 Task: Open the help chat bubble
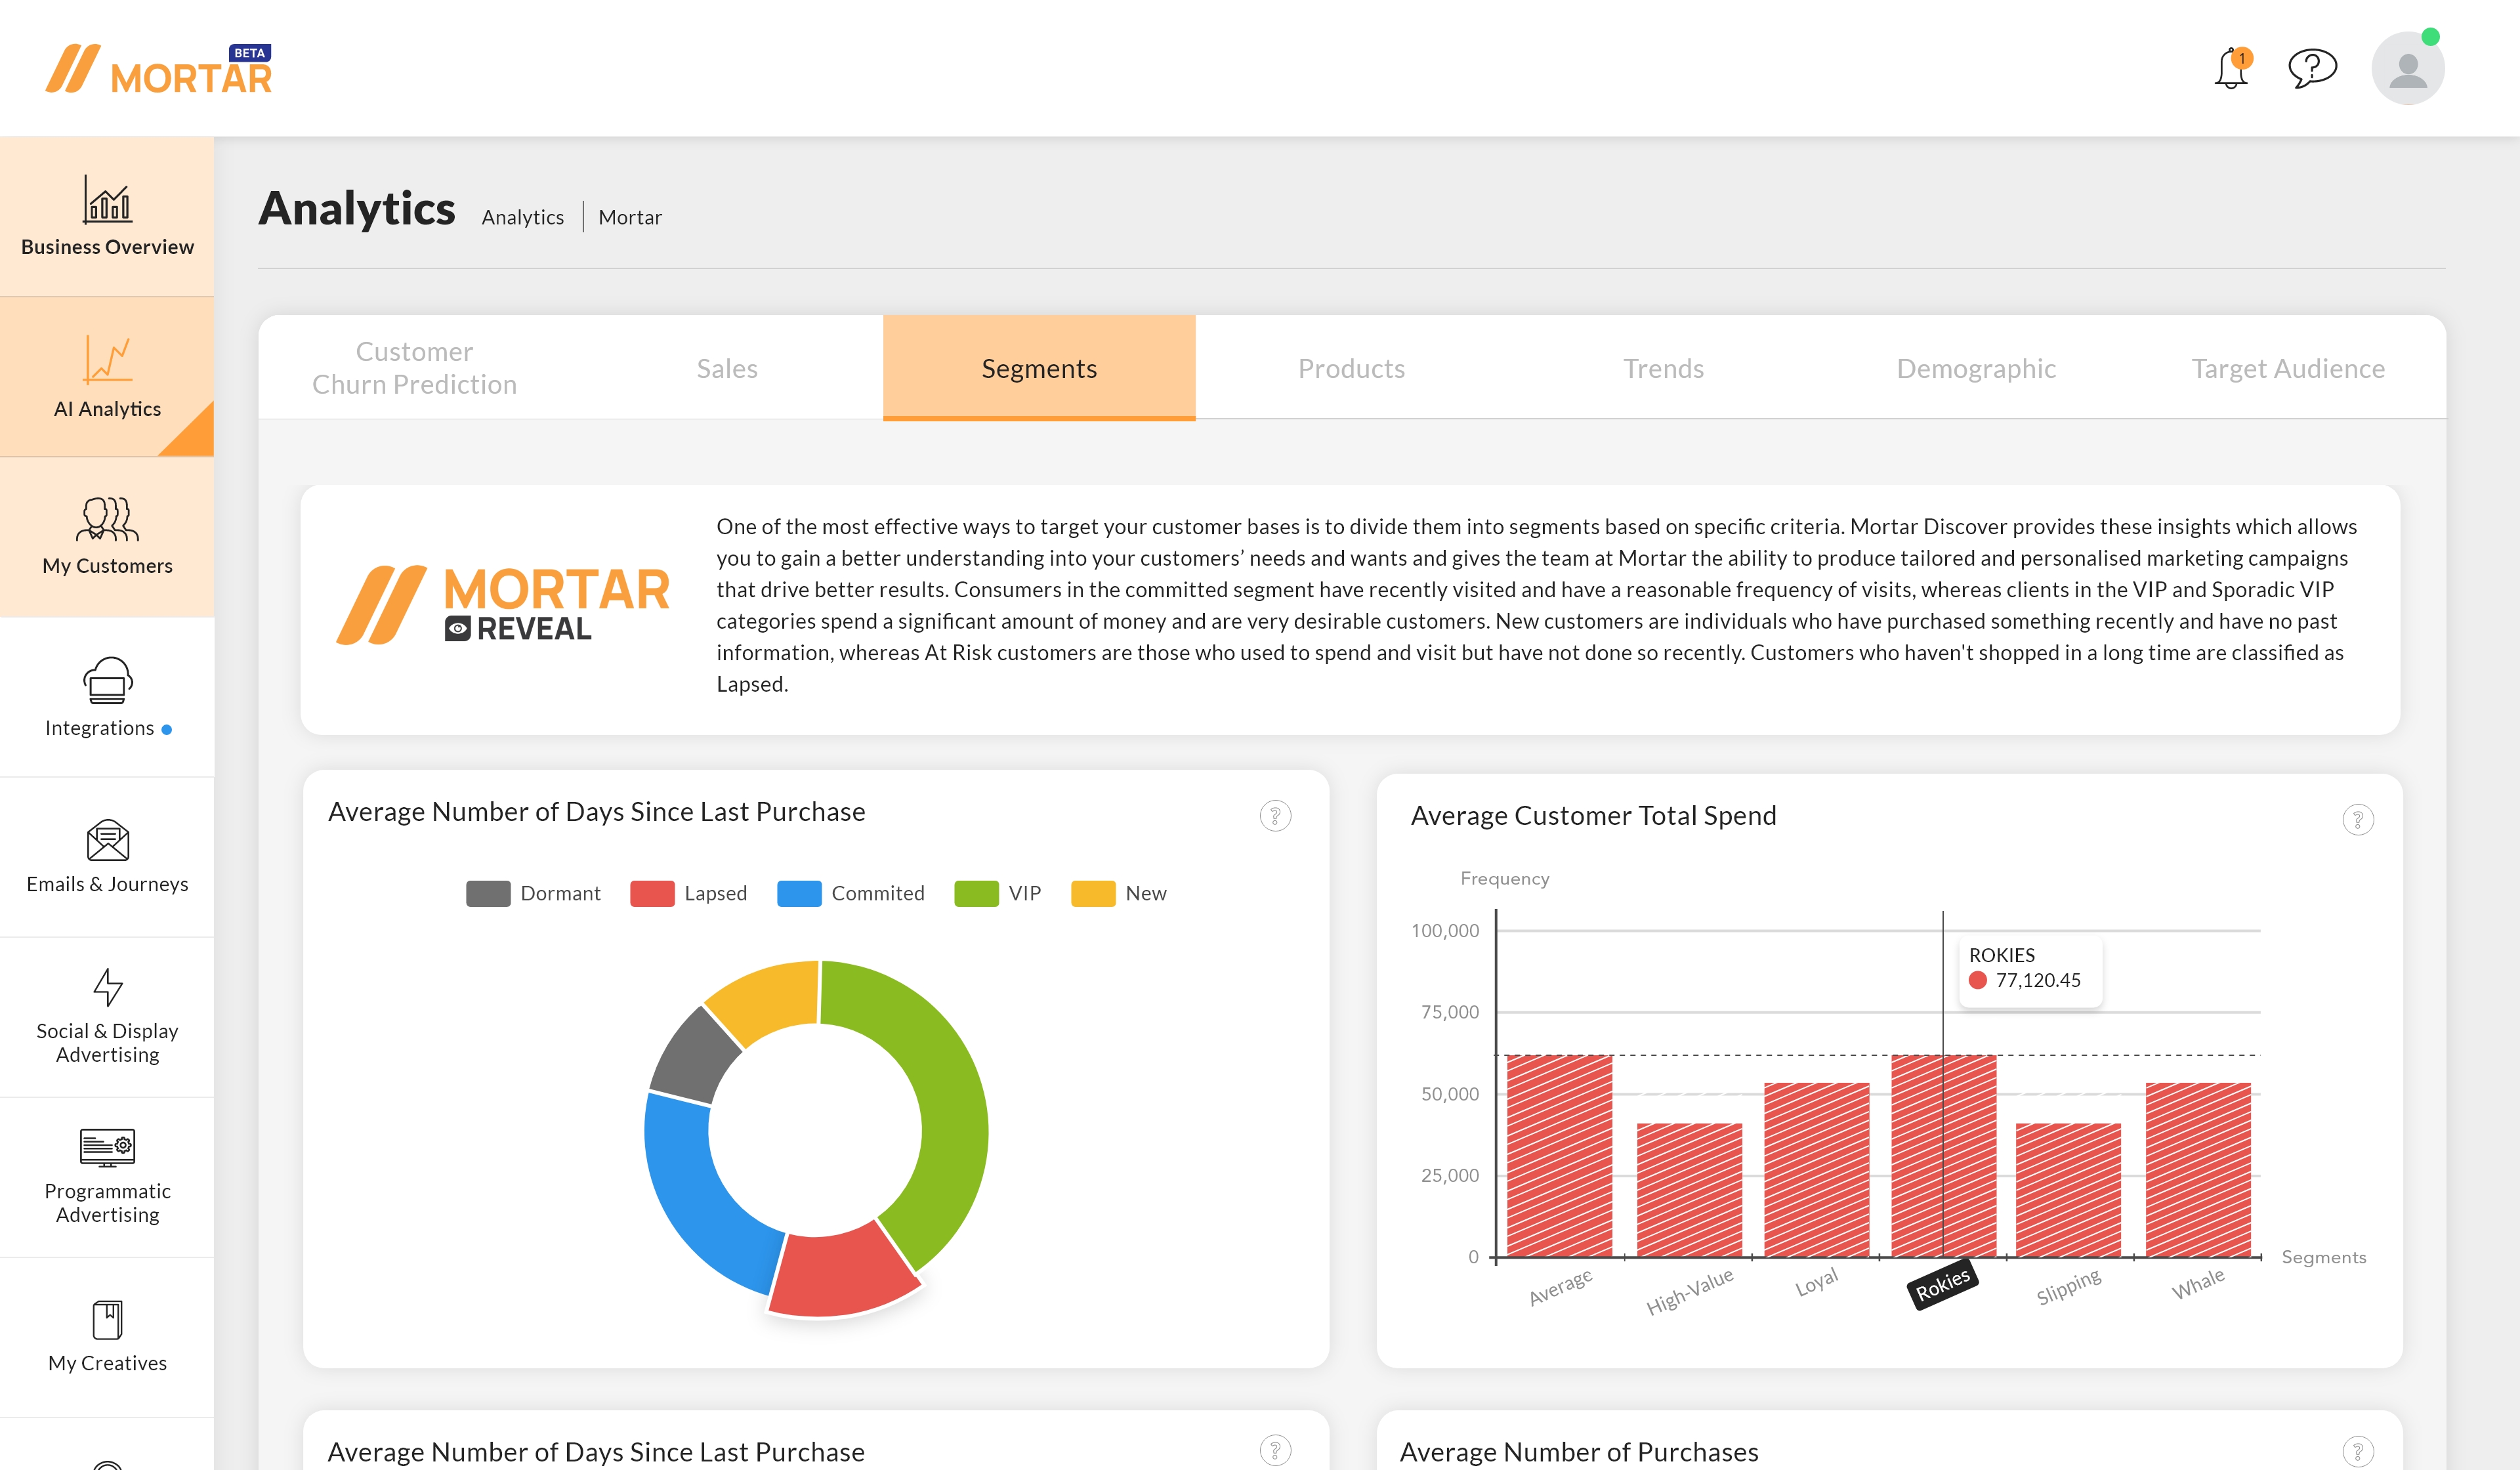2313,68
